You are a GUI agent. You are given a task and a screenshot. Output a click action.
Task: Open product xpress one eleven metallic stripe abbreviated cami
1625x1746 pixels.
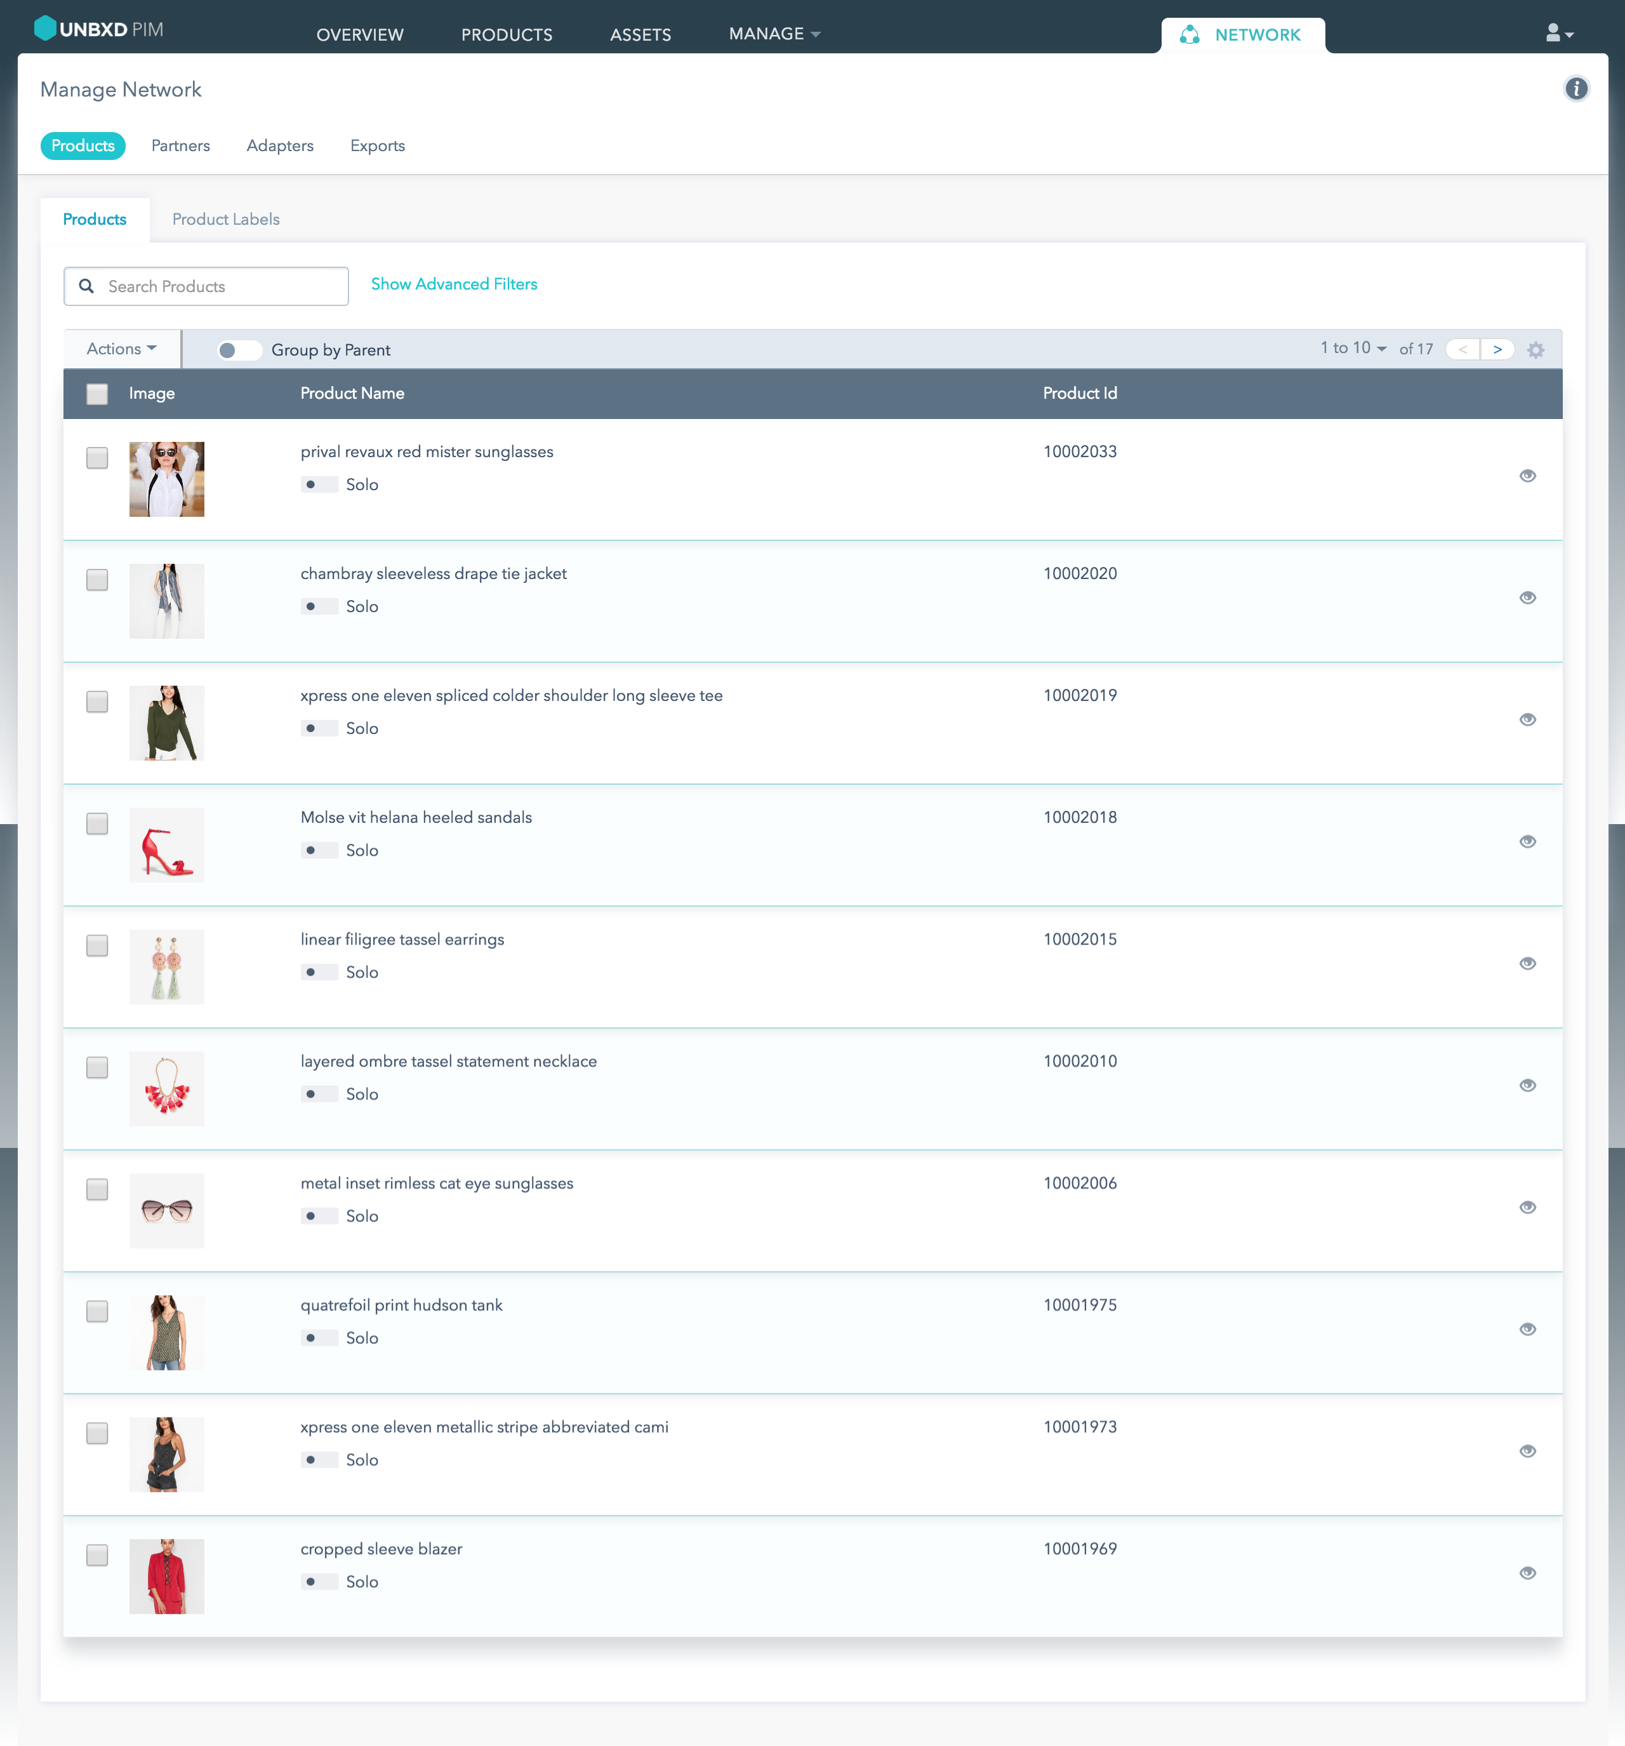pos(484,1428)
